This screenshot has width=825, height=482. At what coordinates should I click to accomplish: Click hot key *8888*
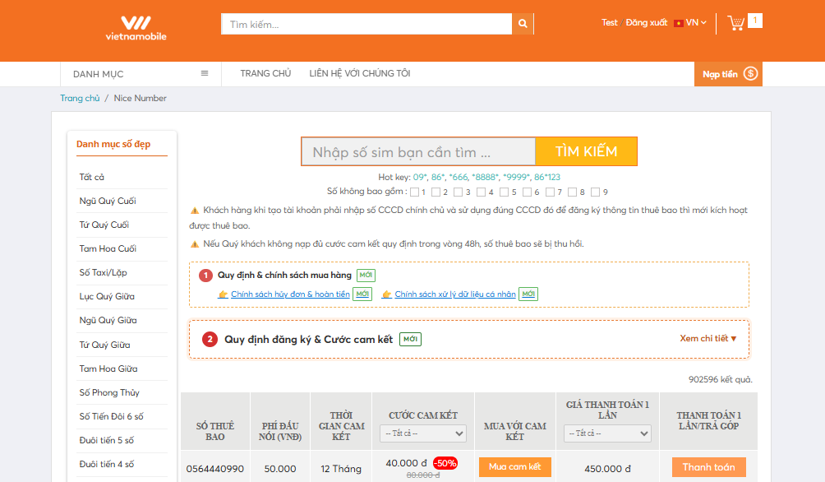(485, 177)
